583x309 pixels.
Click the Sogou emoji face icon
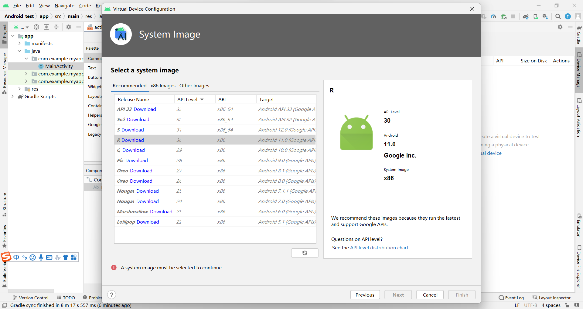pos(33,257)
